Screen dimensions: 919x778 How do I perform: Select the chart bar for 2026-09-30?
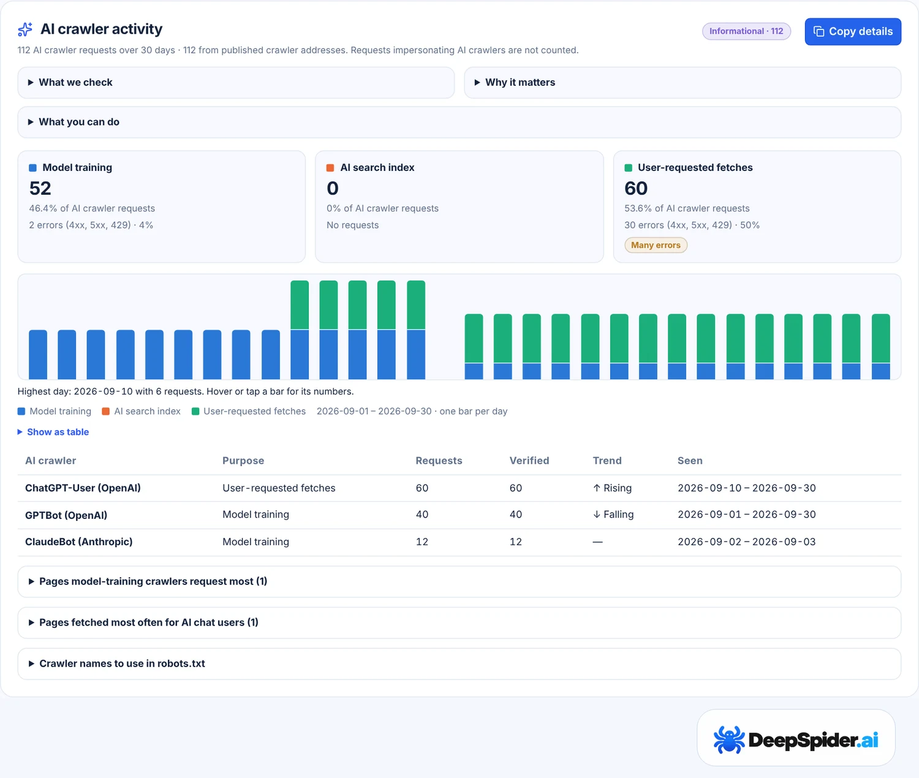point(881,347)
